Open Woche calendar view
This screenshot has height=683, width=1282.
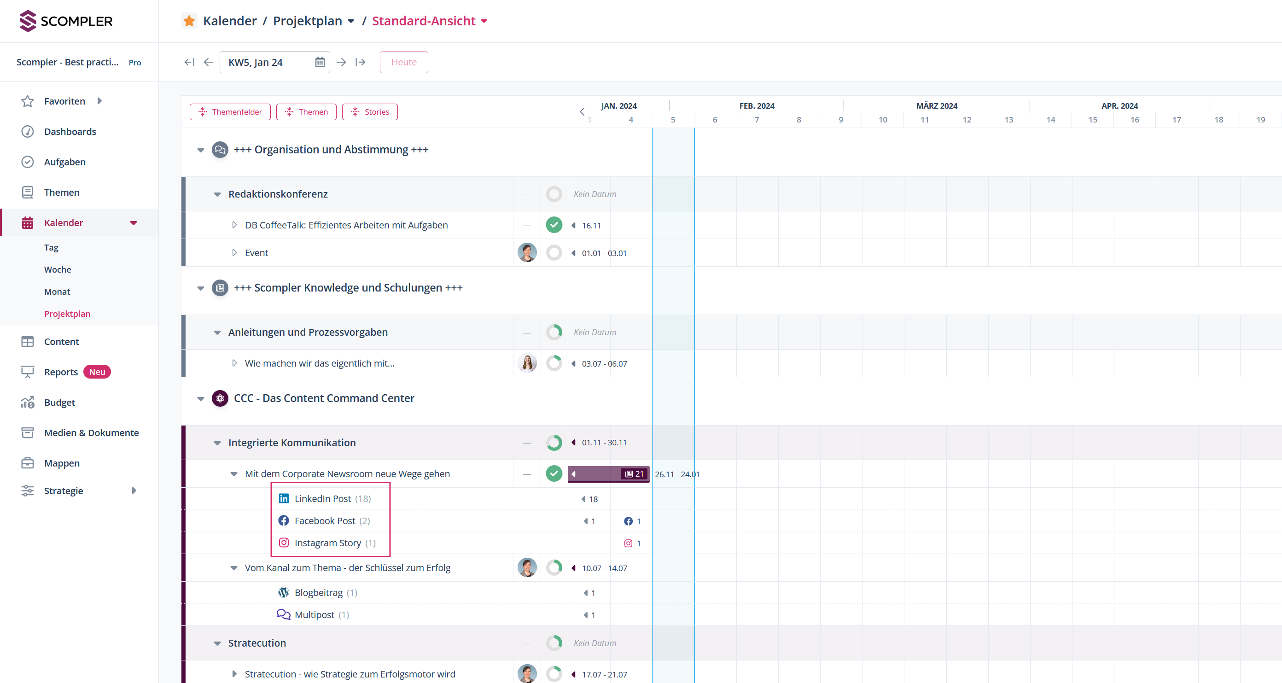[x=58, y=269]
